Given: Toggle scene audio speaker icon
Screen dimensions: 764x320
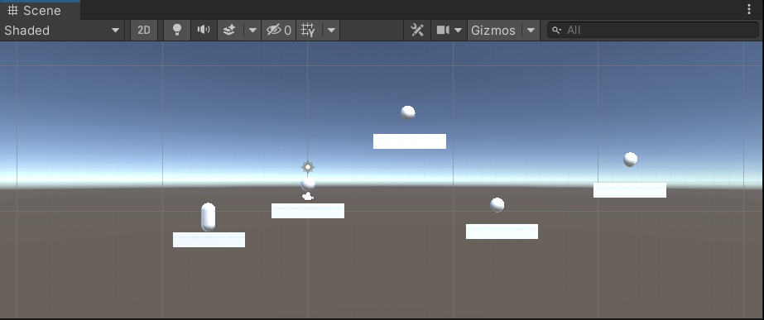Looking at the screenshot, I should (204, 31).
